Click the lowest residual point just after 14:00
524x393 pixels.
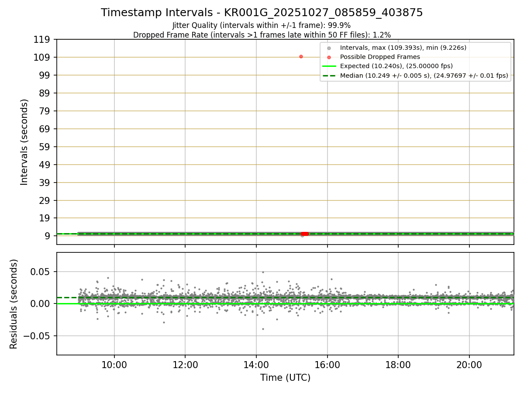[x=263, y=329]
